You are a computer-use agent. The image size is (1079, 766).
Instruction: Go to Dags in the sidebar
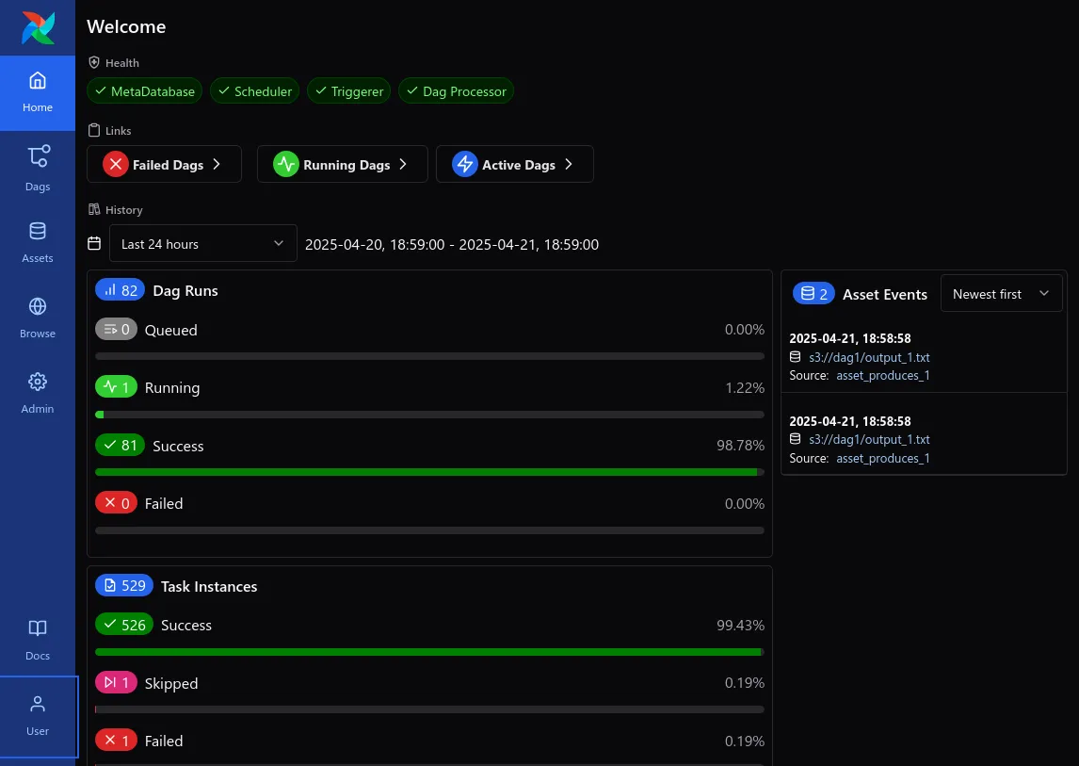[37, 169]
